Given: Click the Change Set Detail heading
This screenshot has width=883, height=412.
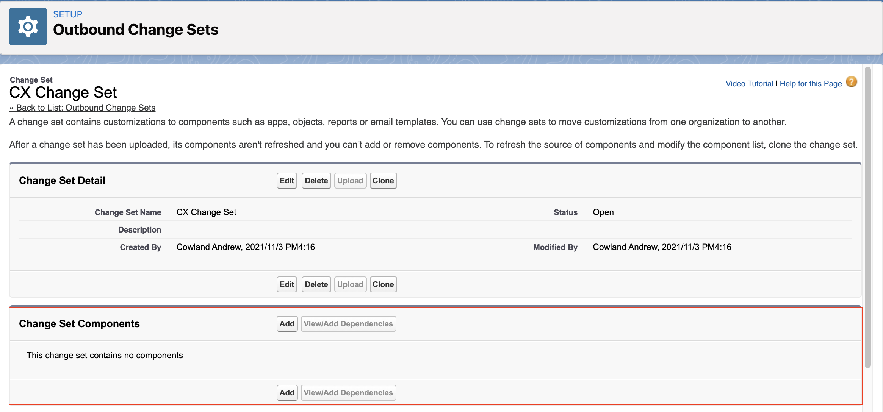Looking at the screenshot, I should (62, 181).
